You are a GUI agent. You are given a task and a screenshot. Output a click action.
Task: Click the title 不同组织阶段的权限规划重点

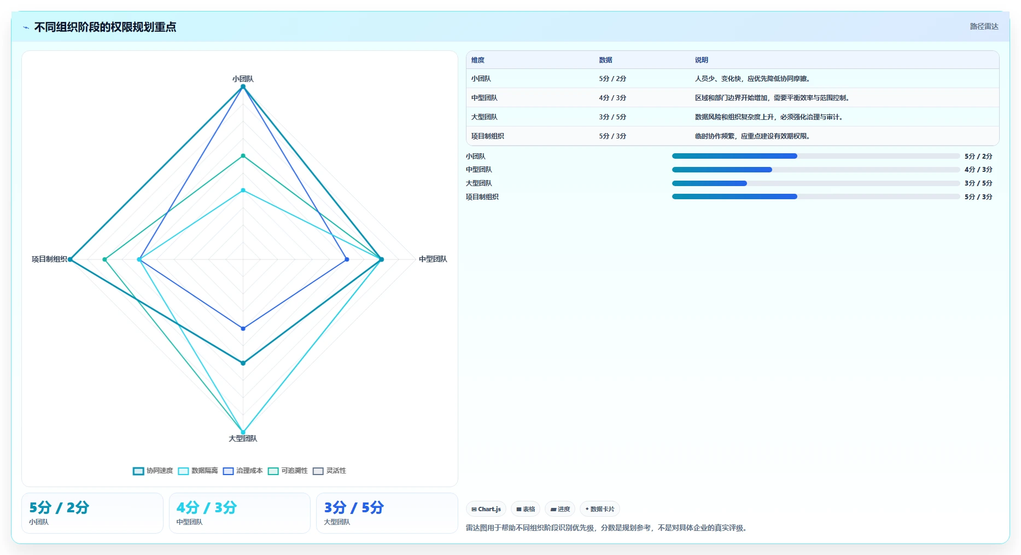pyautogui.click(x=105, y=27)
